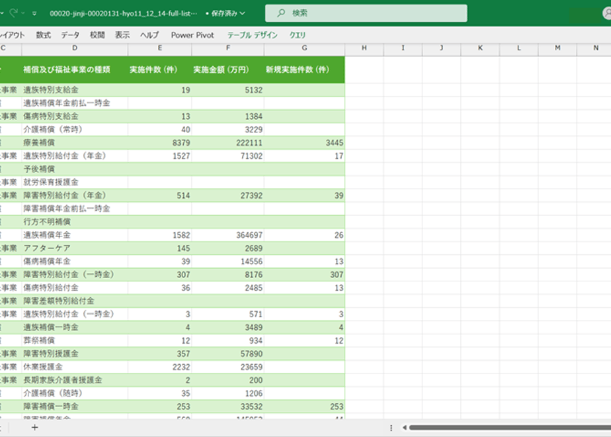
Task: Click the horizontal scrollbar track
Action: tap(510, 428)
